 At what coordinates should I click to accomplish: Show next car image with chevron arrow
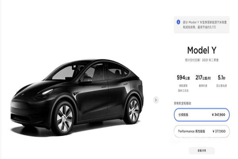156,100
